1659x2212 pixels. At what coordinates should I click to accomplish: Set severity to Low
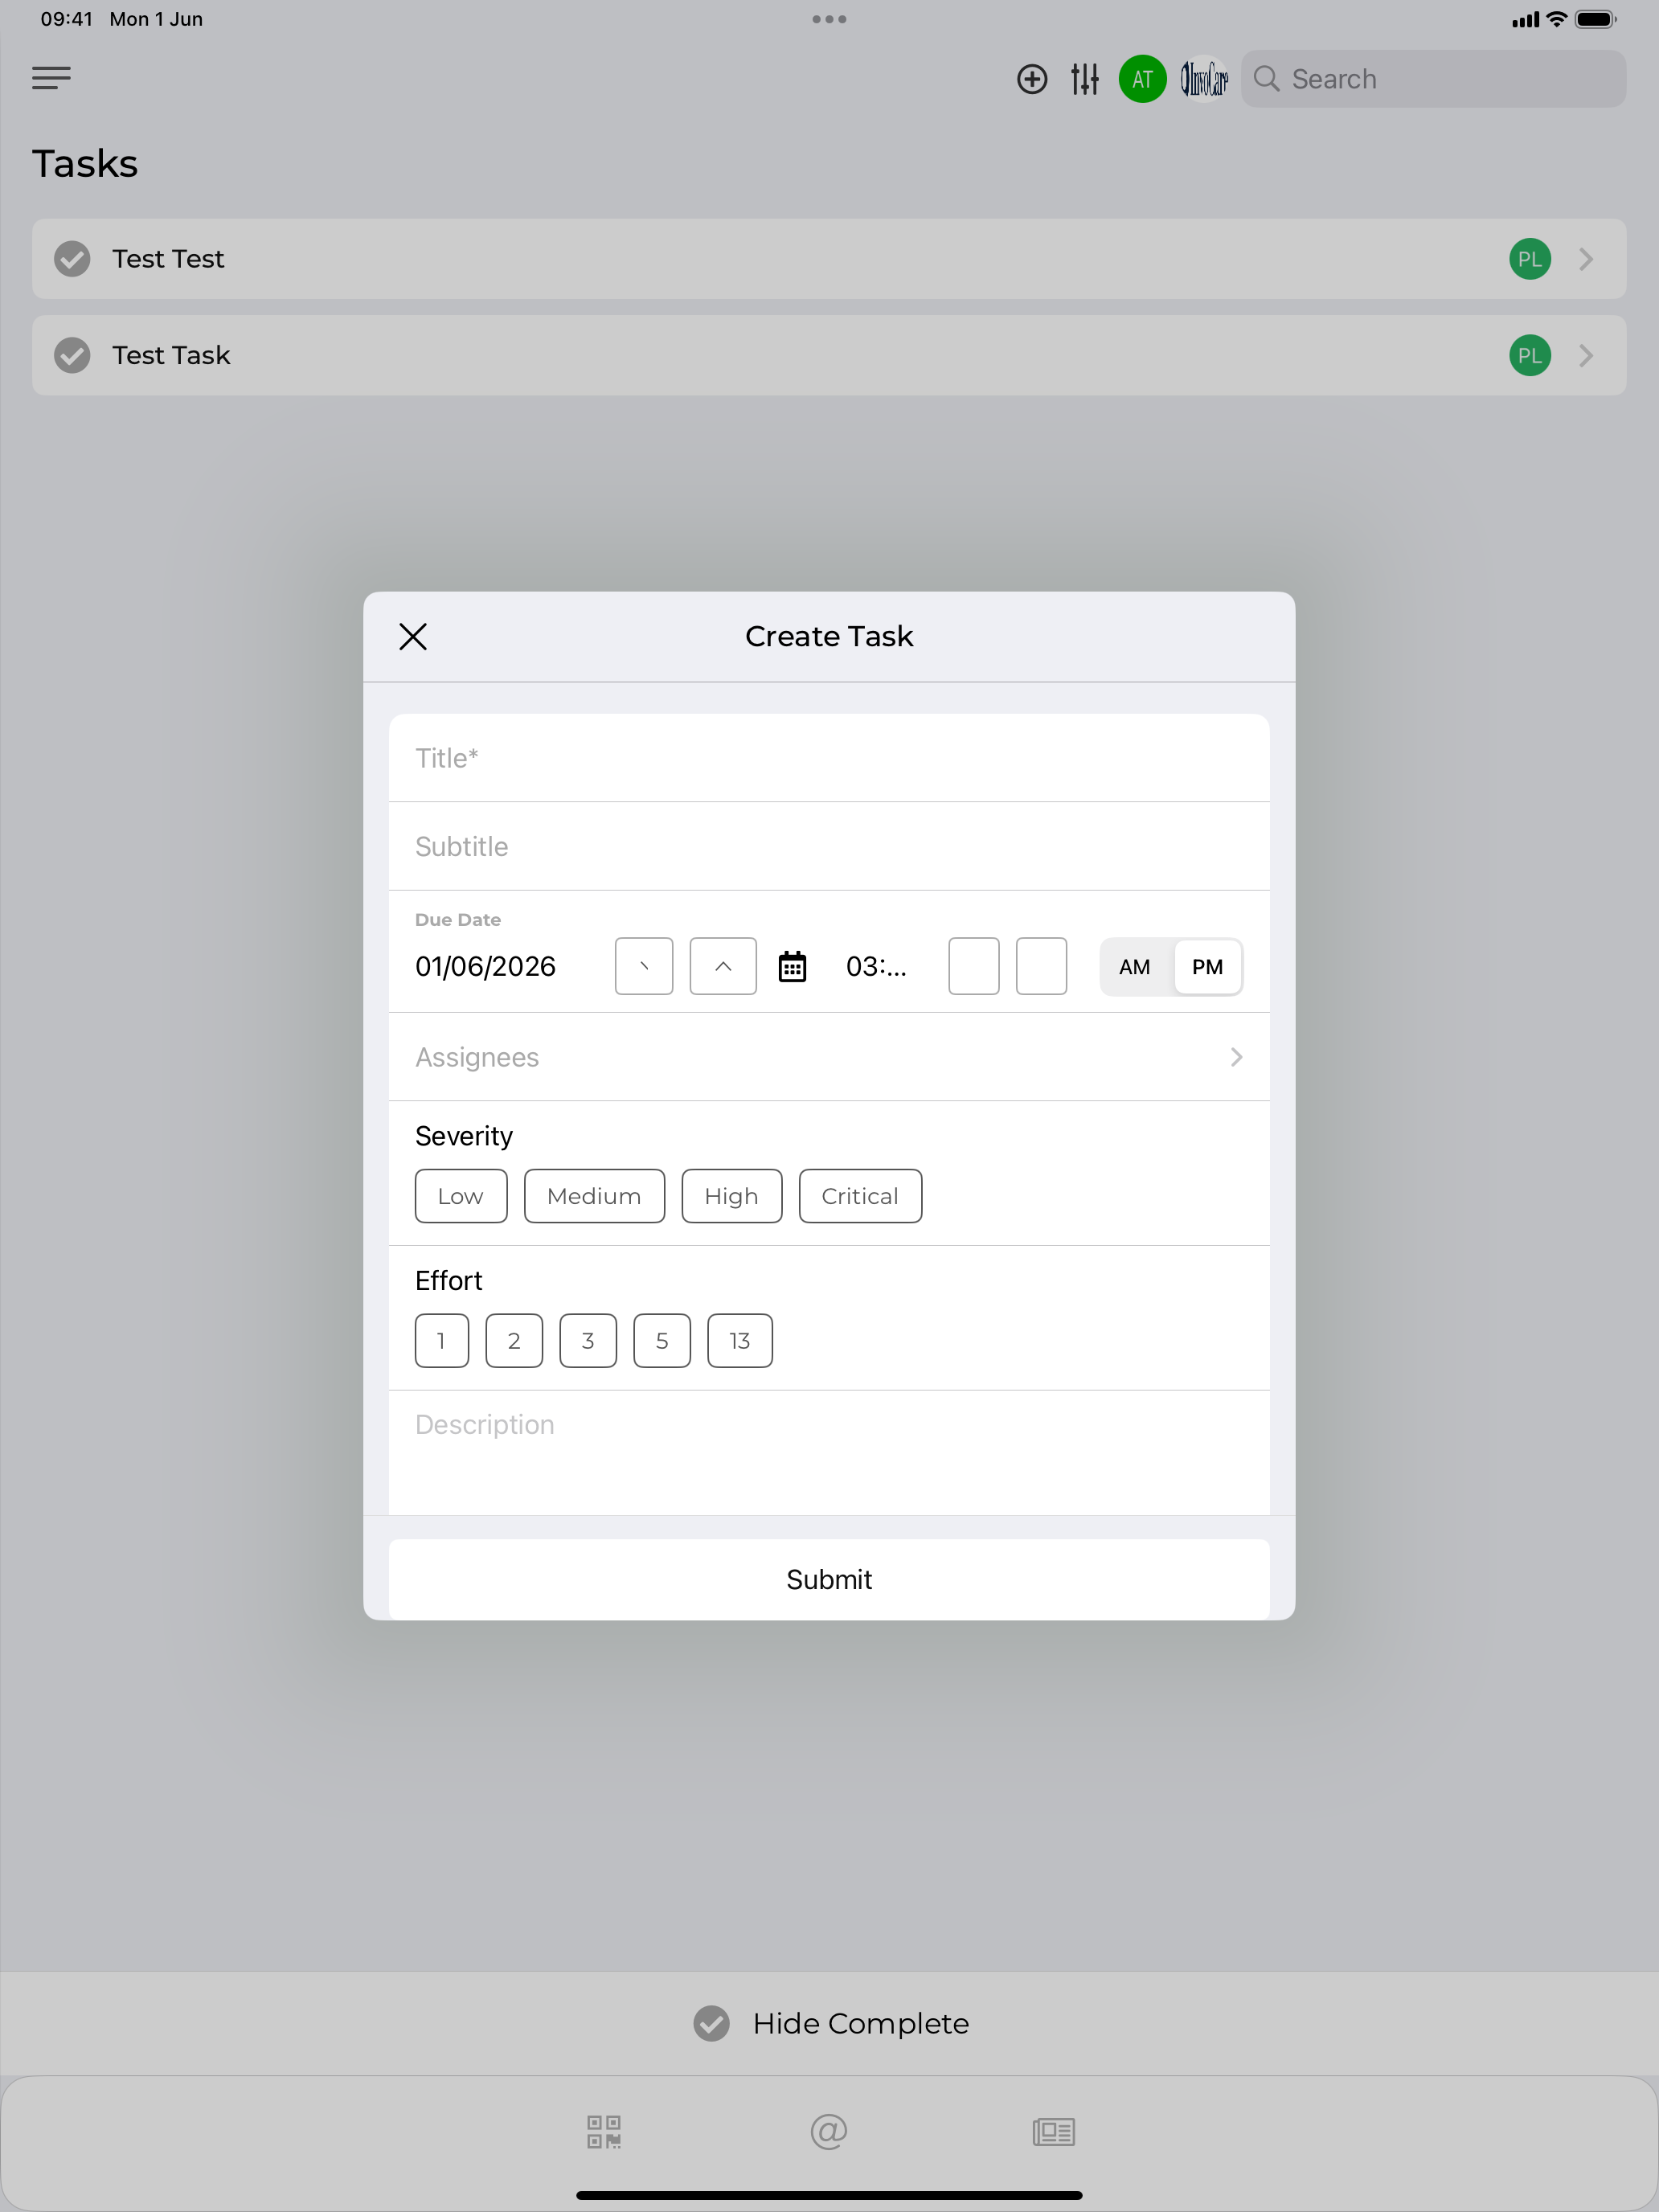(461, 1196)
